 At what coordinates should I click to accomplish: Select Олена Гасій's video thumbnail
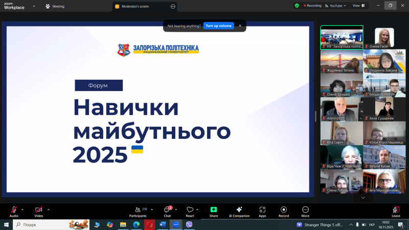point(384,37)
